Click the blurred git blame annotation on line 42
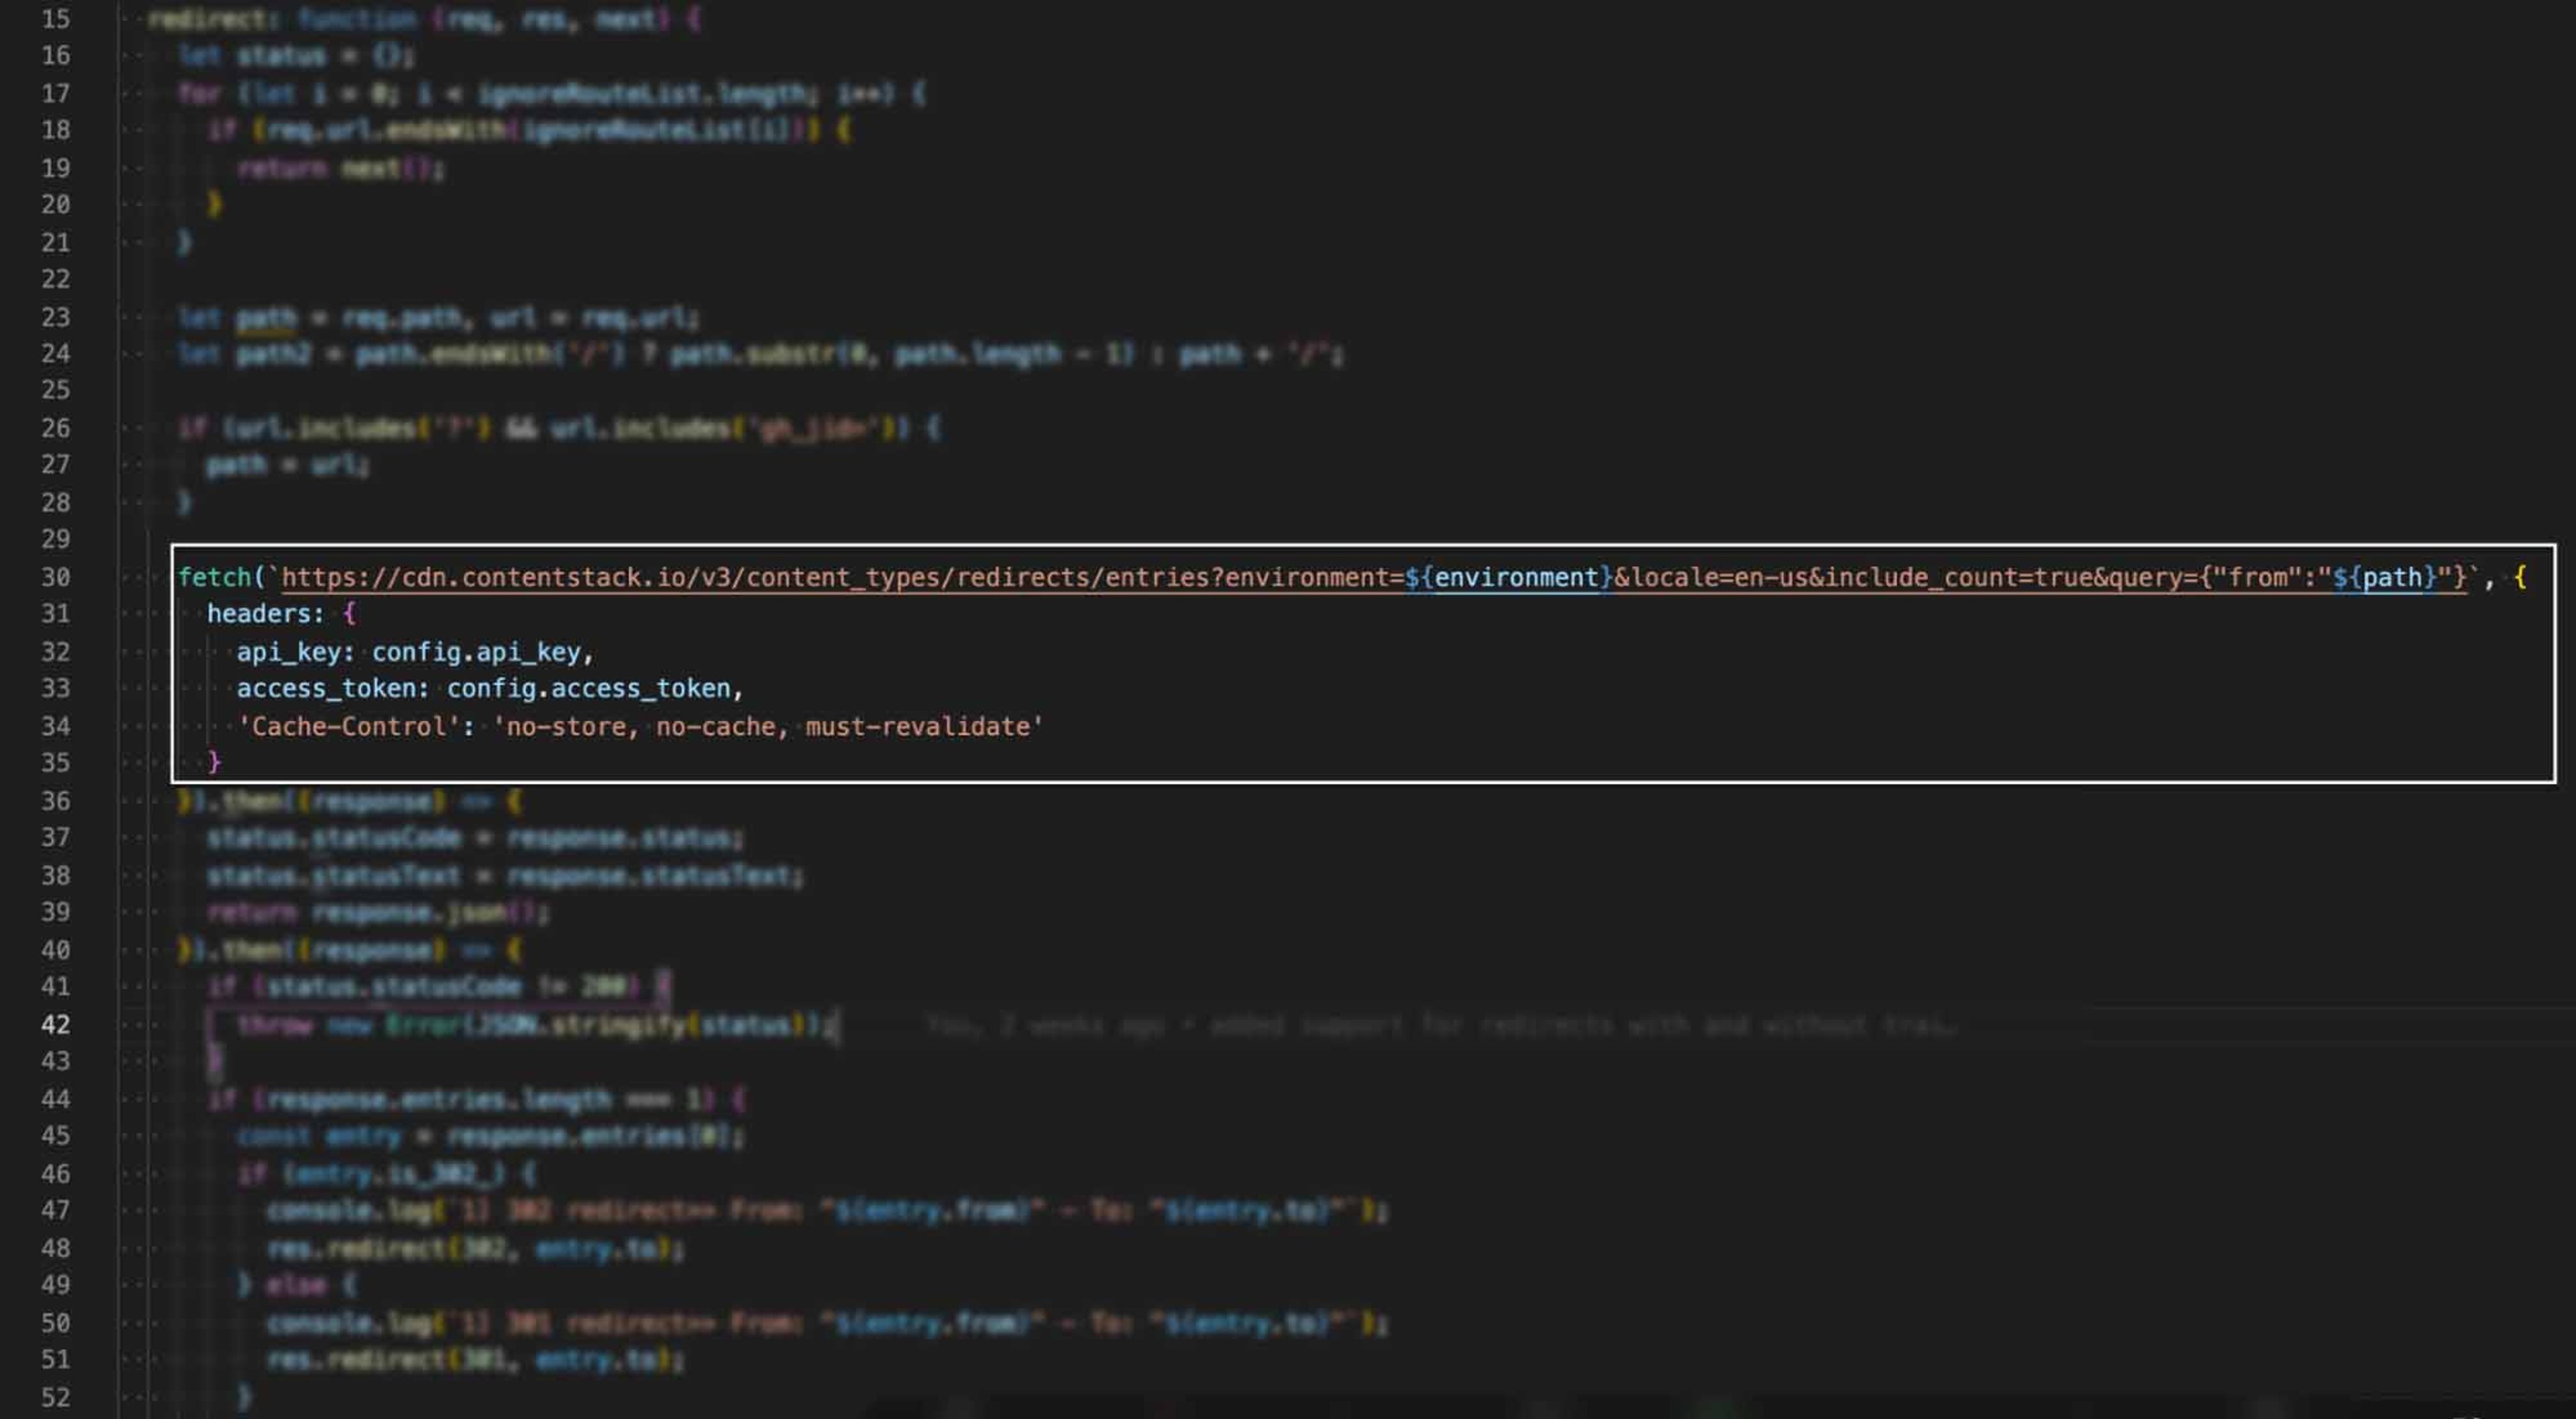The height and width of the screenshot is (1419, 2576). pos(1440,1026)
